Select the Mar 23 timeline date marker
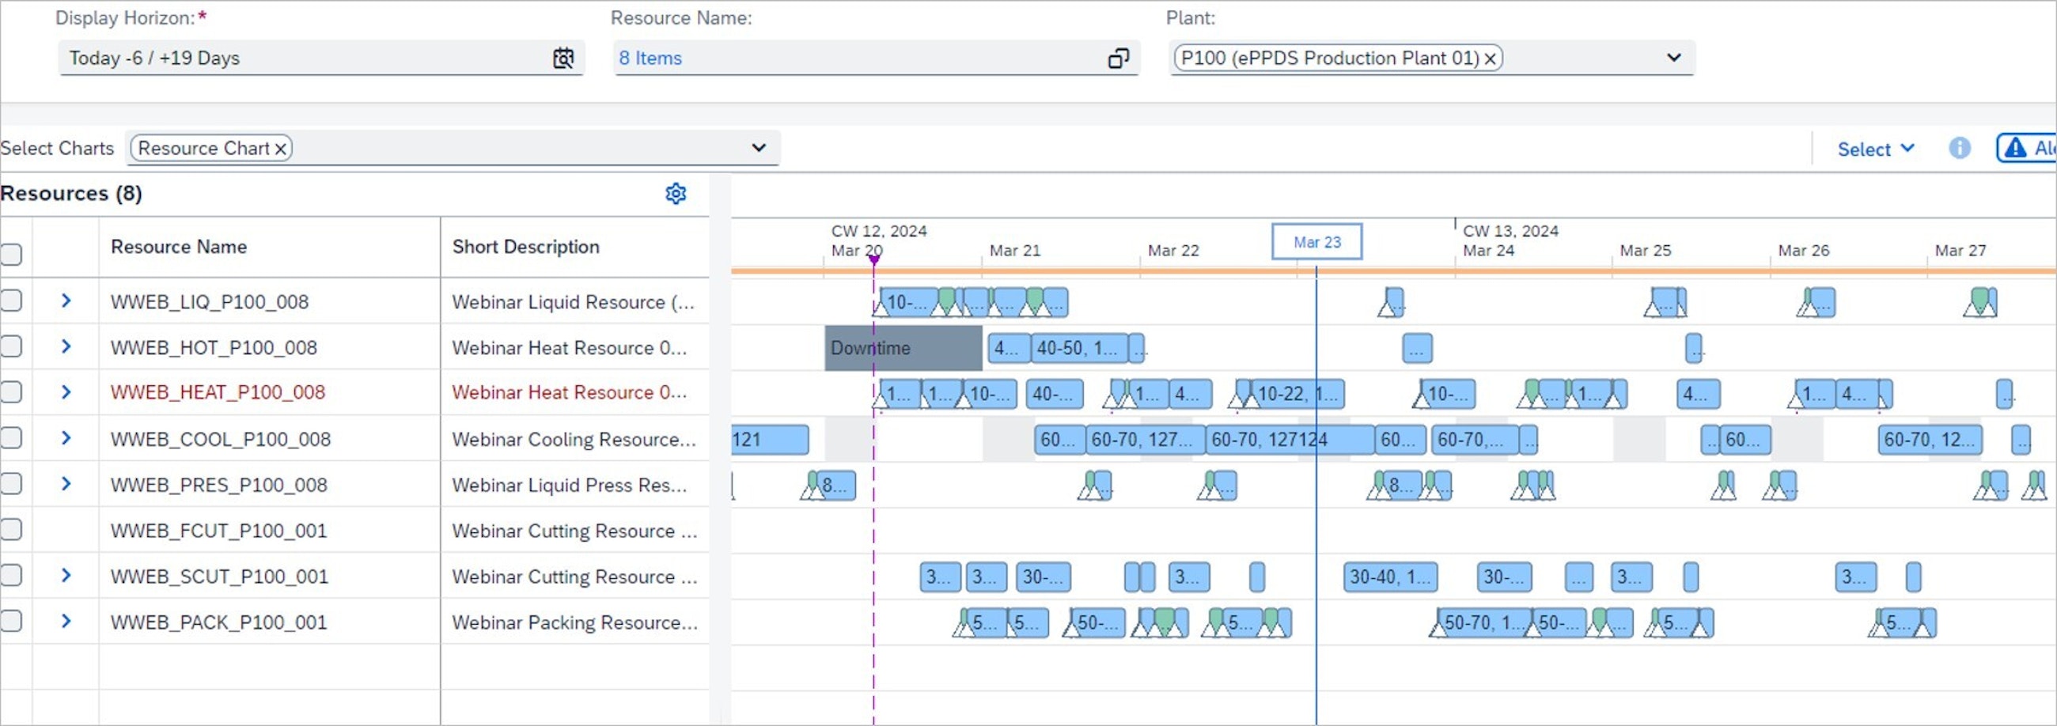The height and width of the screenshot is (726, 2057). tap(1316, 242)
